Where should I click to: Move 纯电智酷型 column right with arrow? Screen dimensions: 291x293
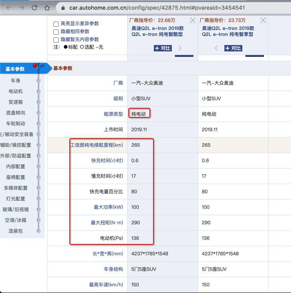180,48
